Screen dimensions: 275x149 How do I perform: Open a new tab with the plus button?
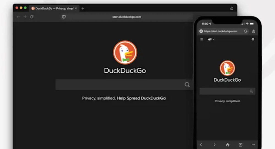tap(83, 8)
